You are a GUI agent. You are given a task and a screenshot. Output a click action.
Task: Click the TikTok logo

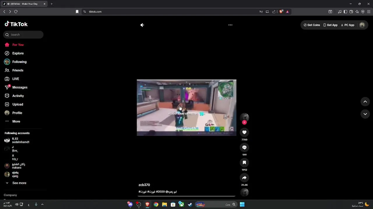[16, 24]
